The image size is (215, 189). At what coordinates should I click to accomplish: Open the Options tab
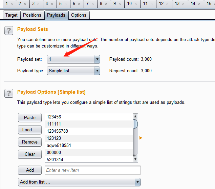click(x=79, y=15)
